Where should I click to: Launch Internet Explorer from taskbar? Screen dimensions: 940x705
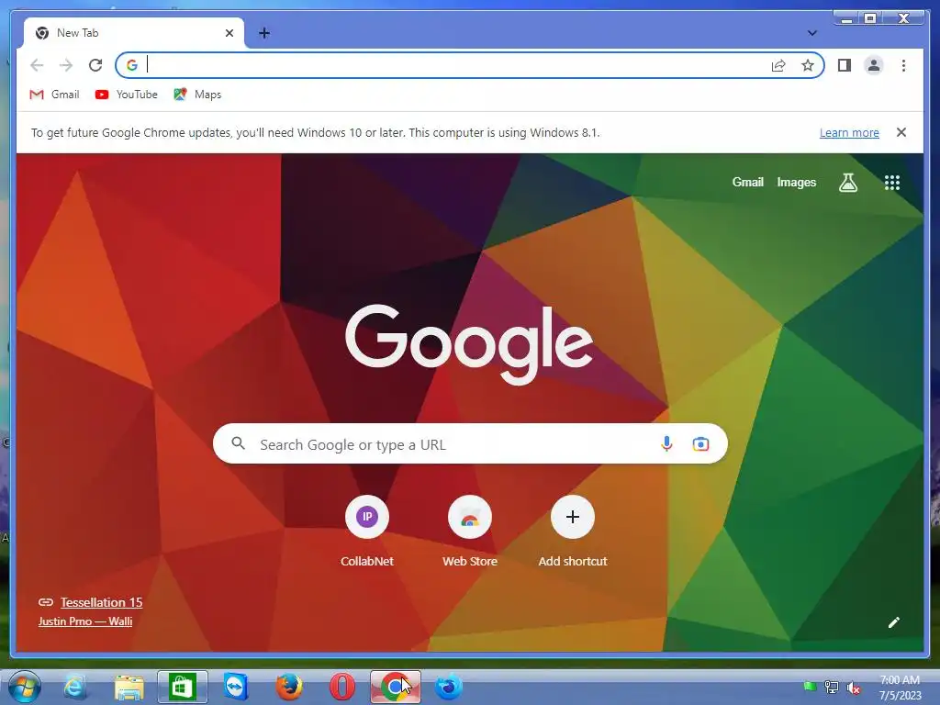coord(75,687)
